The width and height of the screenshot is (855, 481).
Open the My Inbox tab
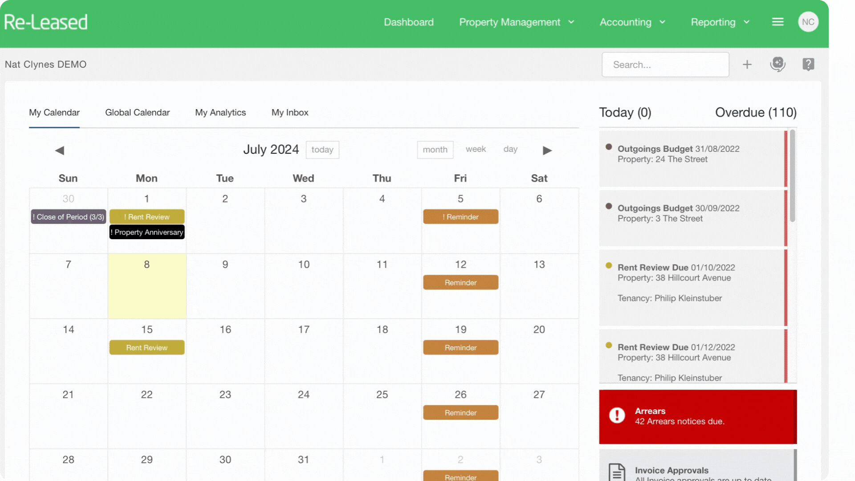pyautogui.click(x=290, y=113)
